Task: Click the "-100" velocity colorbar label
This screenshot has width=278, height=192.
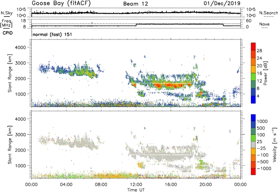Action: click(x=263, y=155)
